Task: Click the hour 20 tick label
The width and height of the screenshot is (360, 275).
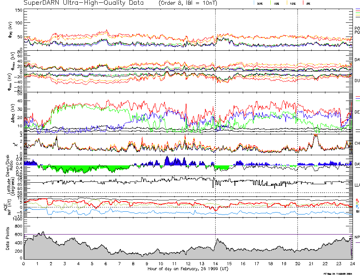Action: [x=297, y=264]
